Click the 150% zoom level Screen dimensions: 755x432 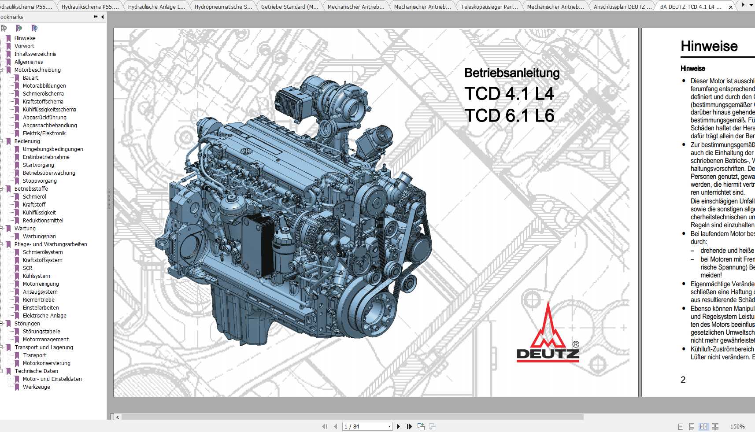[737, 426]
